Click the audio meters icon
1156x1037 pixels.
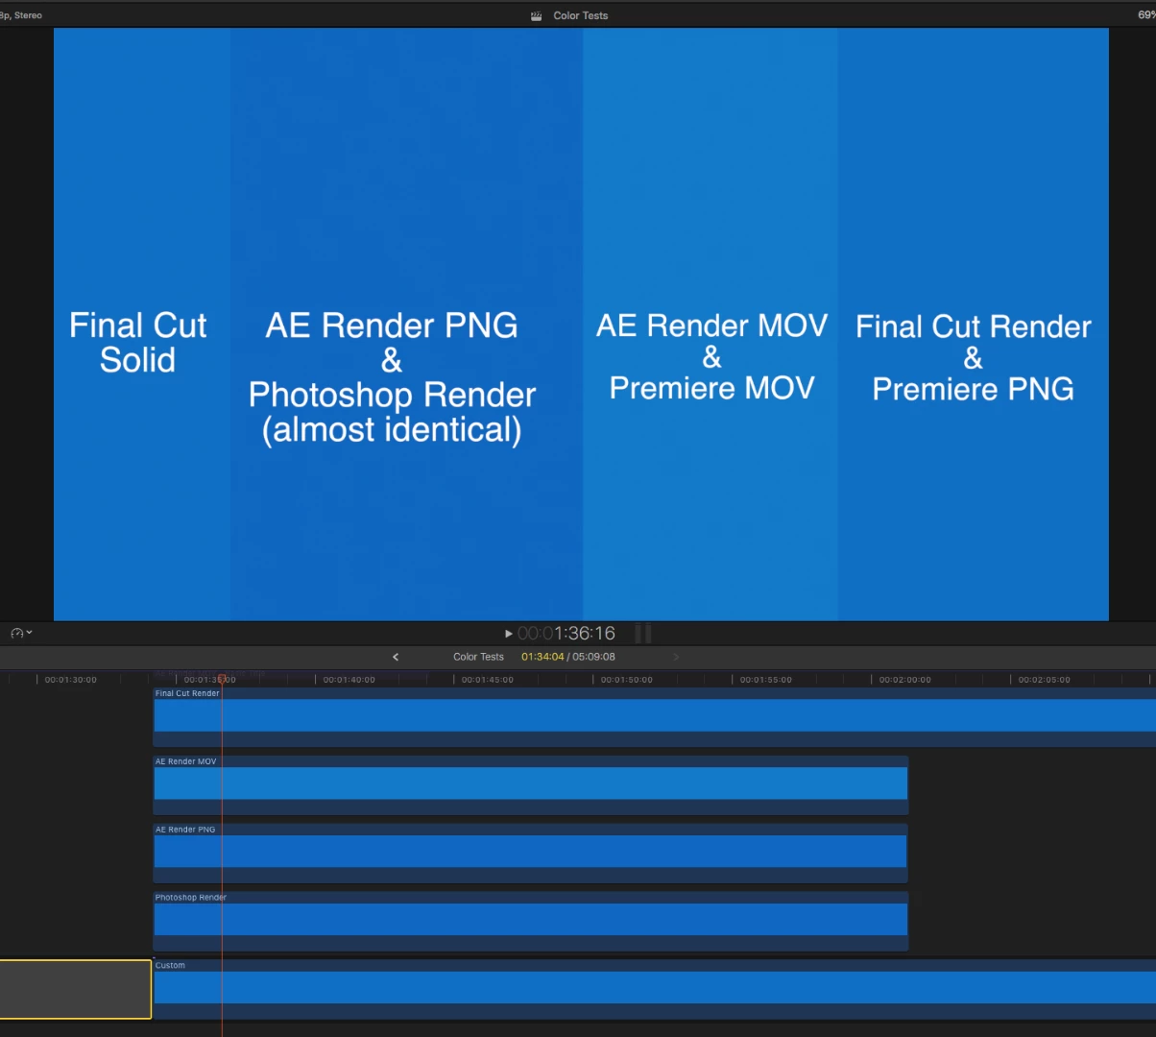coord(643,633)
